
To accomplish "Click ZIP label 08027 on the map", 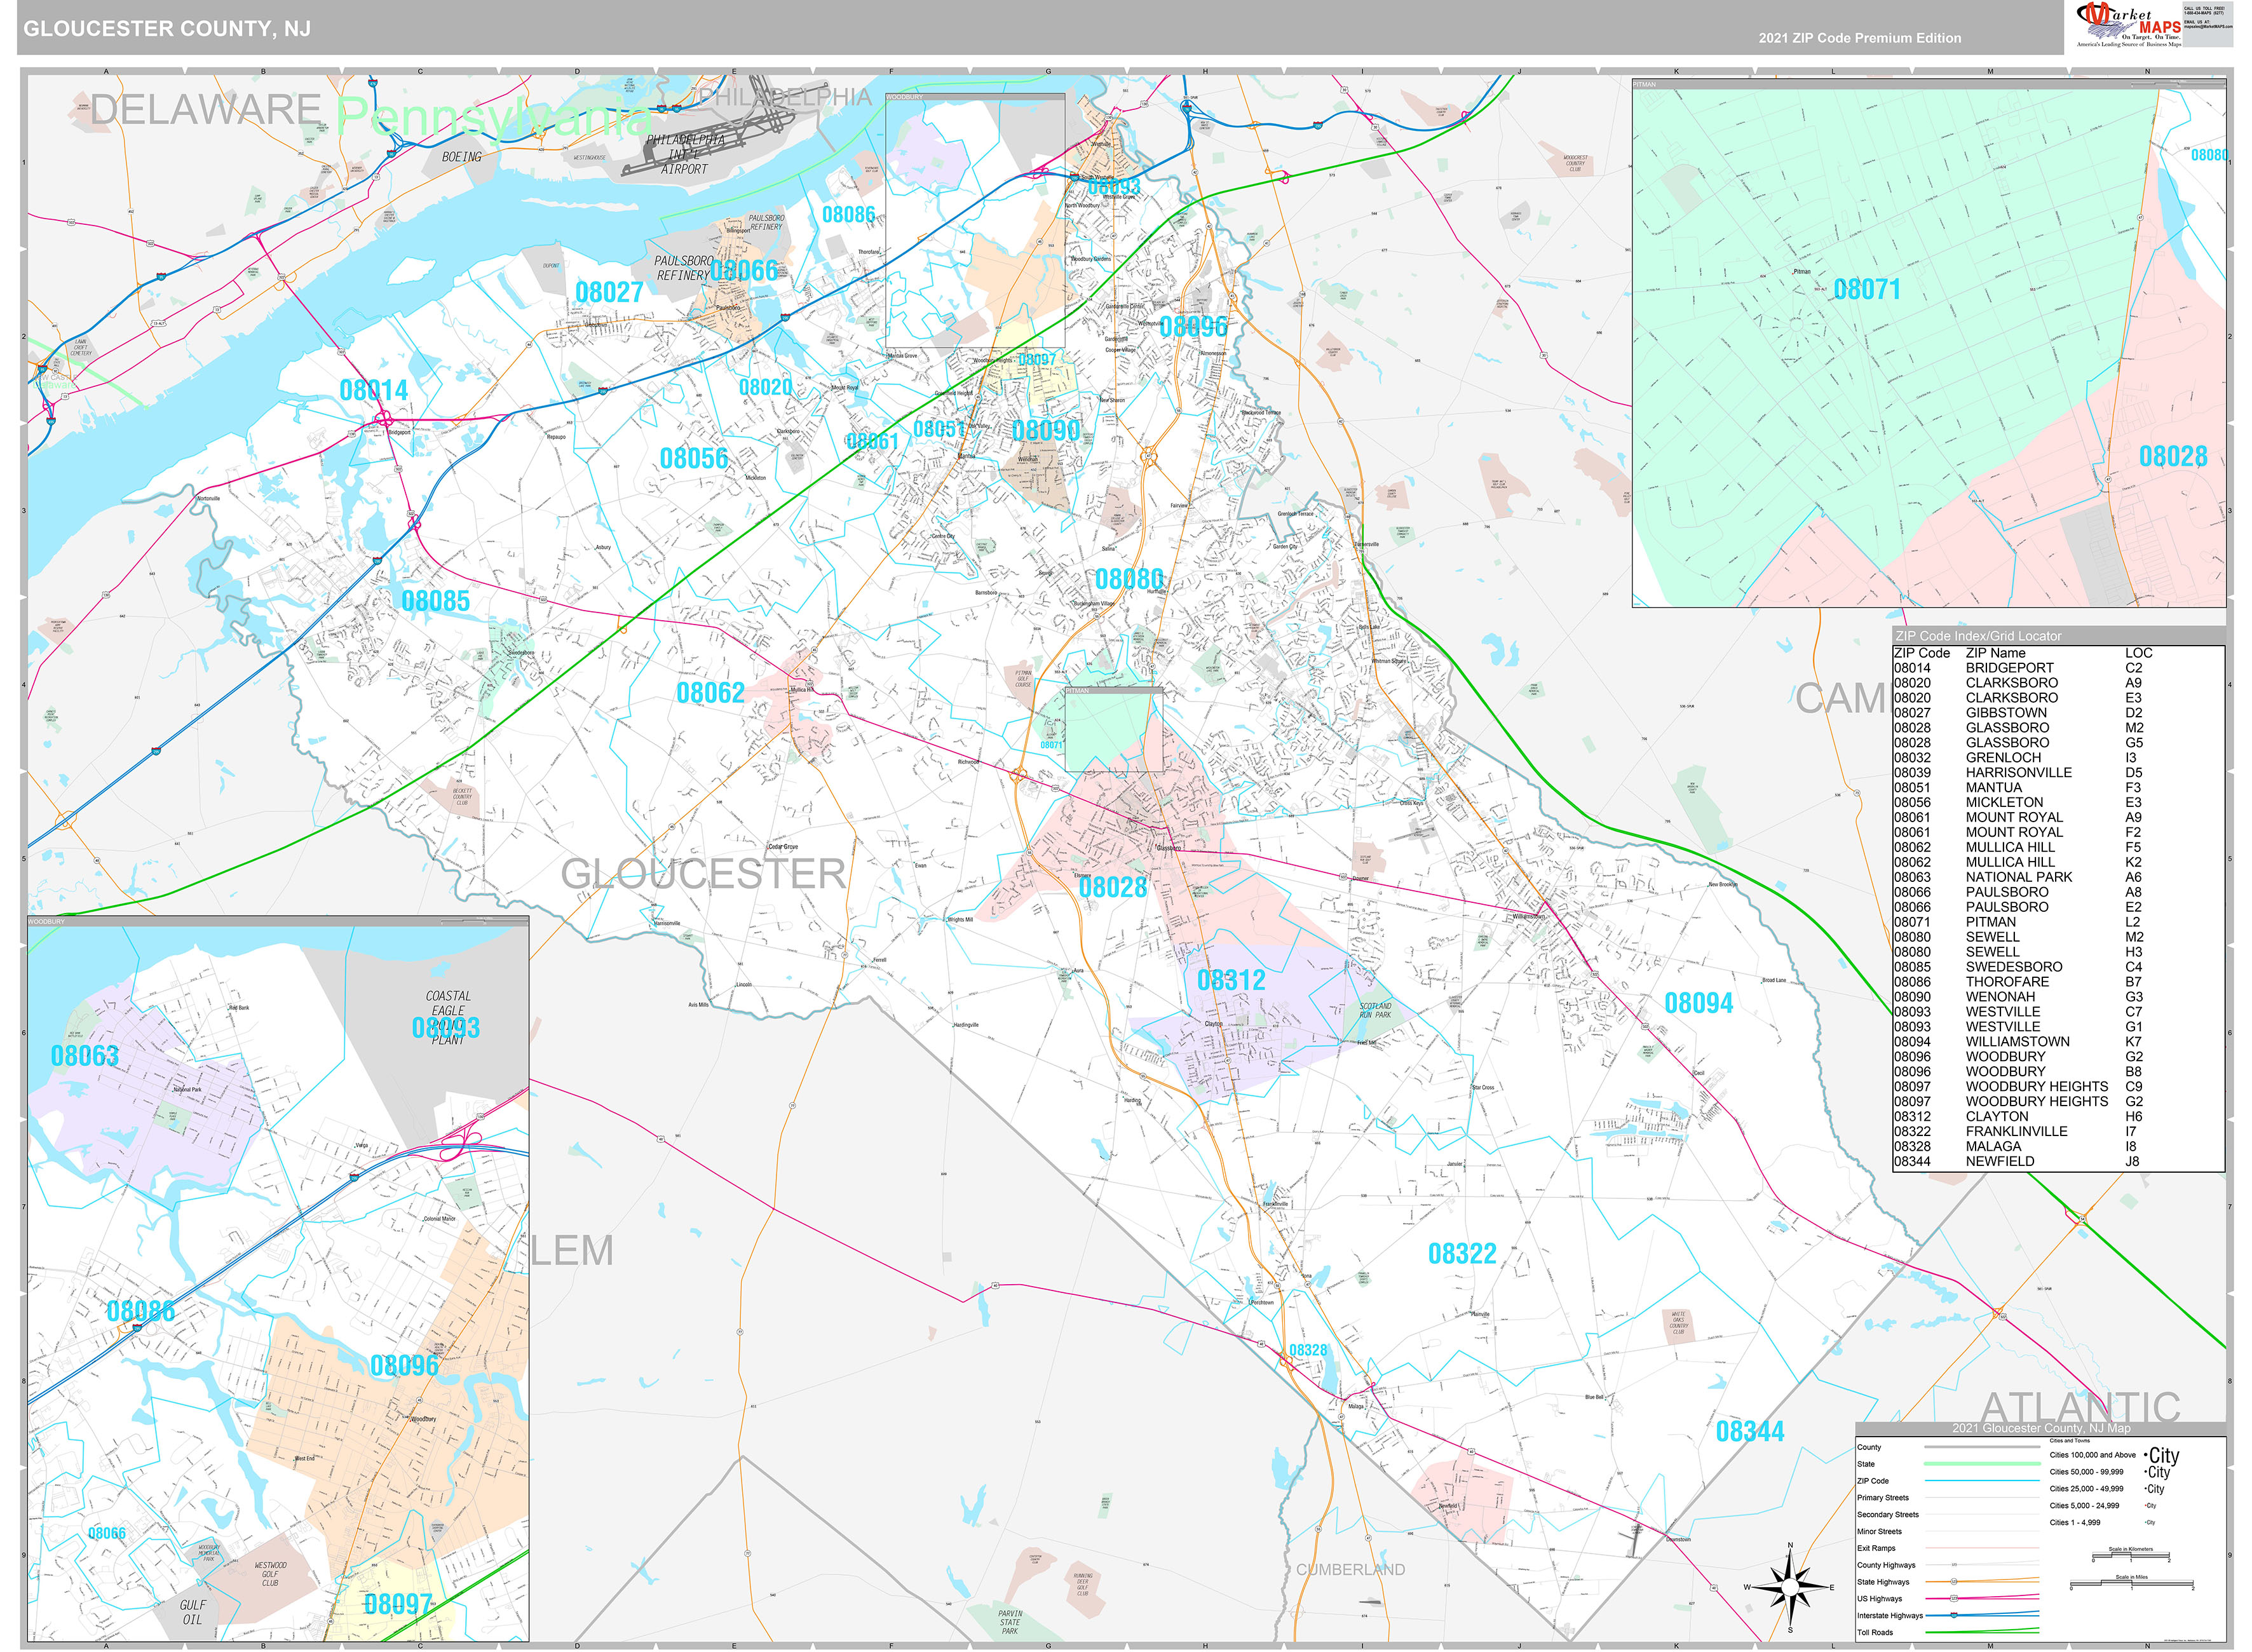I will click(609, 292).
